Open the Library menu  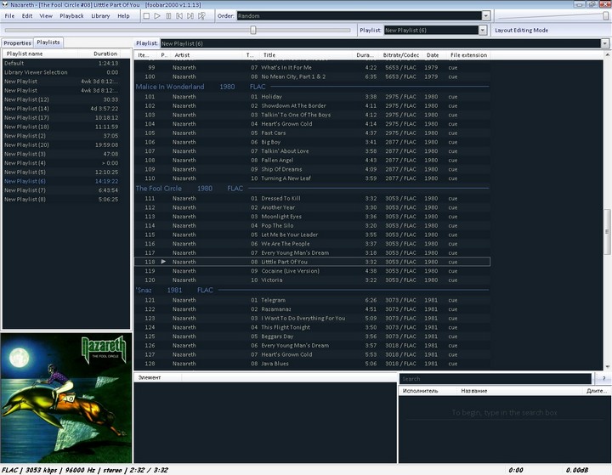(x=100, y=15)
